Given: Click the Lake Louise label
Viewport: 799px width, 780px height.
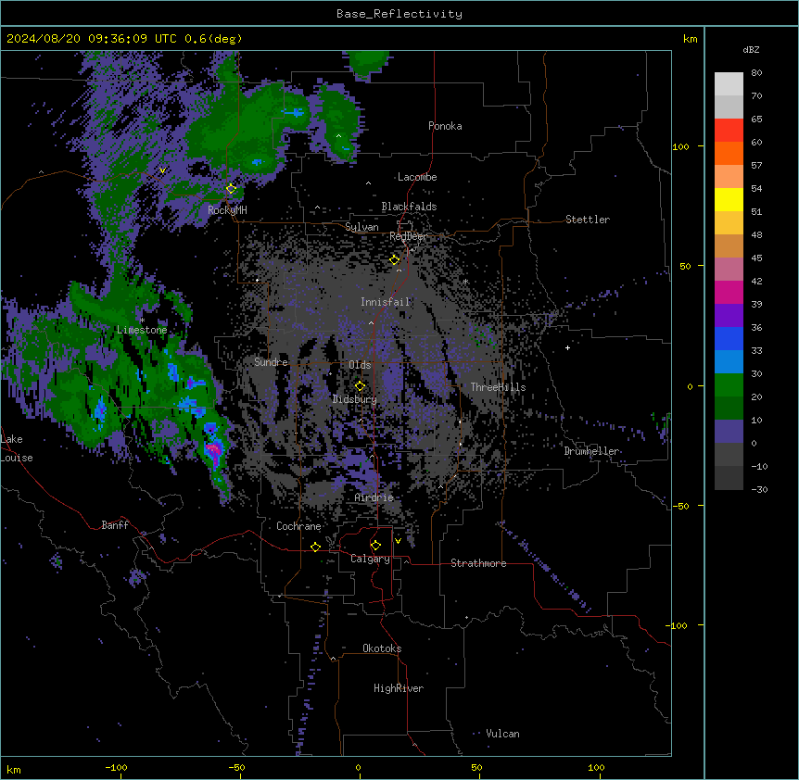Looking at the screenshot, I should (x=17, y=448).
